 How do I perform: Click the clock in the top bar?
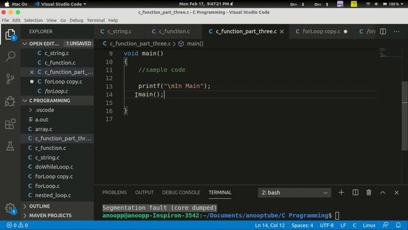[x=206, y=4]
